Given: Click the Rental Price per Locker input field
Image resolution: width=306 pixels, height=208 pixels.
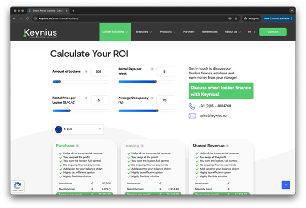Looking at the screenshot, I should pyautogui.click(x=100, y=100).
